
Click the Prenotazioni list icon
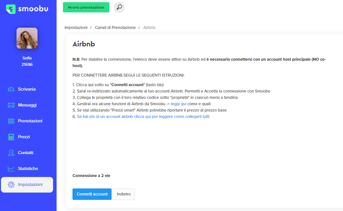point(11,121)
